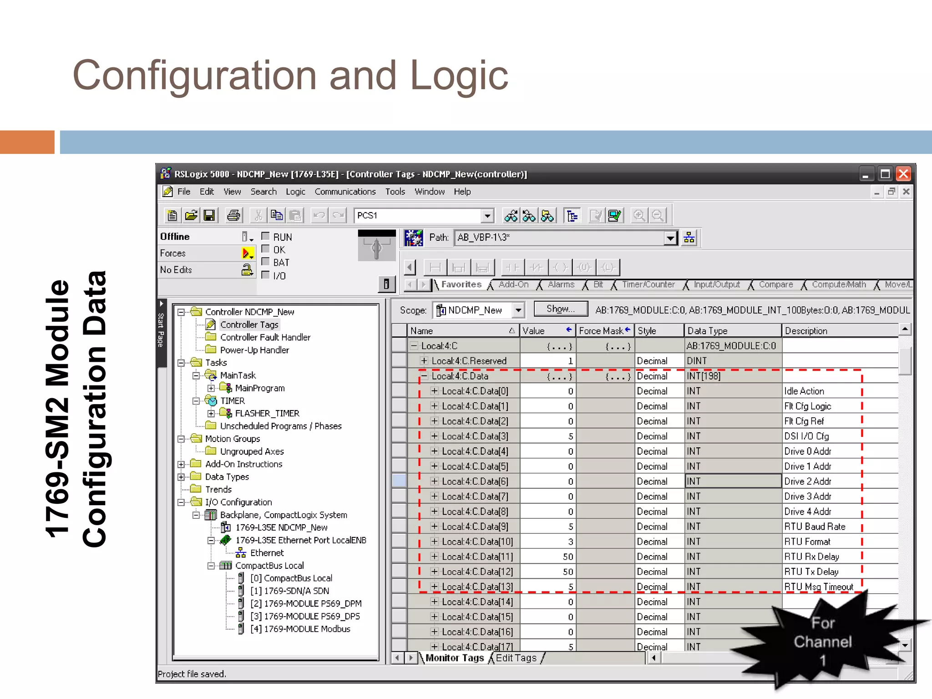Open the PCS1 combo box dropdown
Viewport: 932px width, 699px height.
[x=487, y=215]
